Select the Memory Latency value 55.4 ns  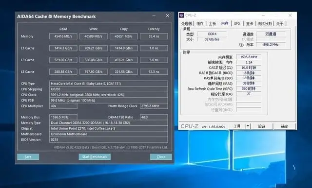coord(154,36)
